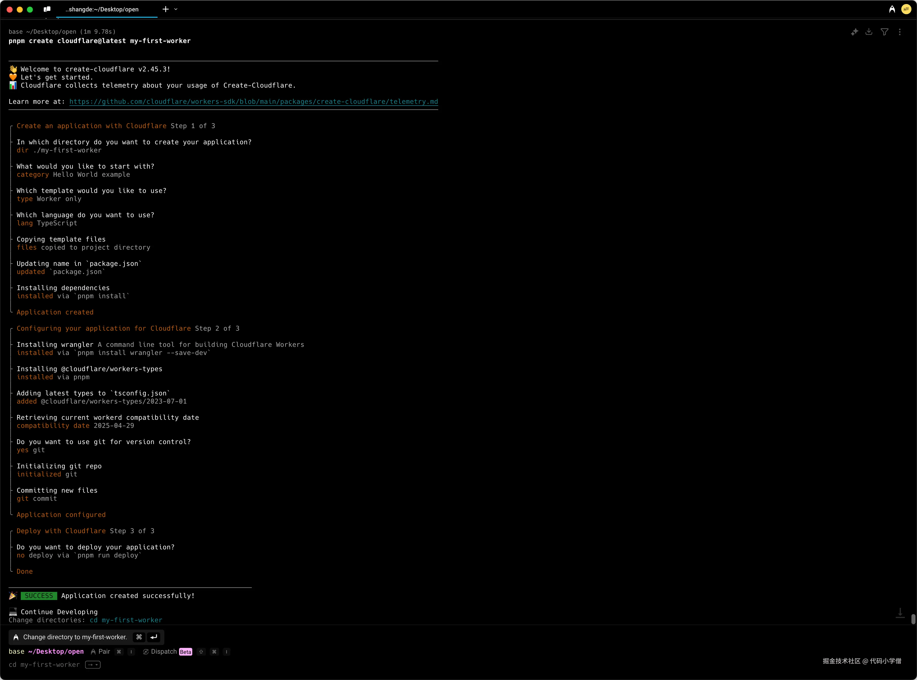The height and width of the screenshot is (680, 917).
Task: Click the jump-to-bottom arrow icon
Action: pos(900,613)
